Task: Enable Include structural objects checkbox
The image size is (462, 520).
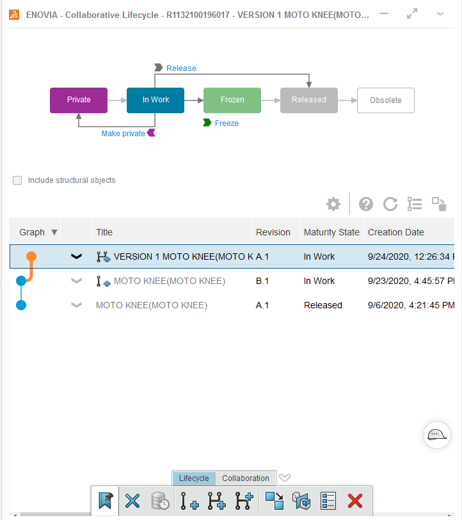Action: coord(17,180)
